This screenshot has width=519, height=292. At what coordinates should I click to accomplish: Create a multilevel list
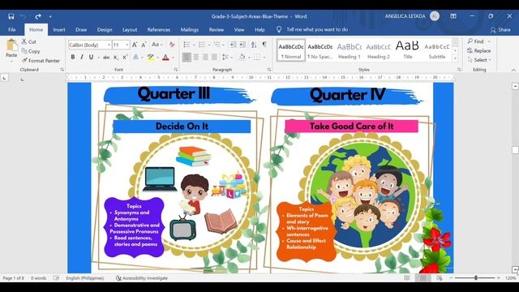217,45
